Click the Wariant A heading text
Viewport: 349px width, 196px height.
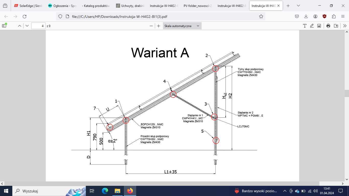160,53
